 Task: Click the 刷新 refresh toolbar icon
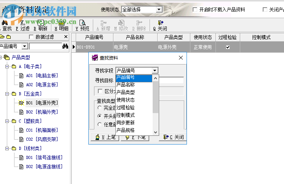[41, 23]
